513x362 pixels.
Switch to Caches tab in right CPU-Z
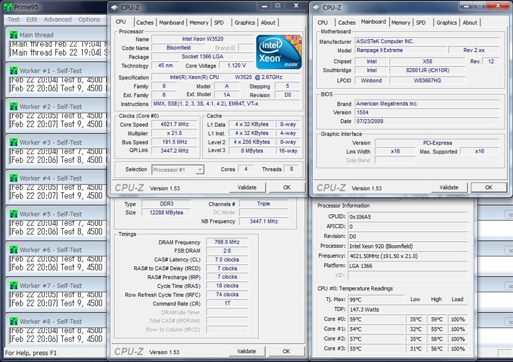347,22
